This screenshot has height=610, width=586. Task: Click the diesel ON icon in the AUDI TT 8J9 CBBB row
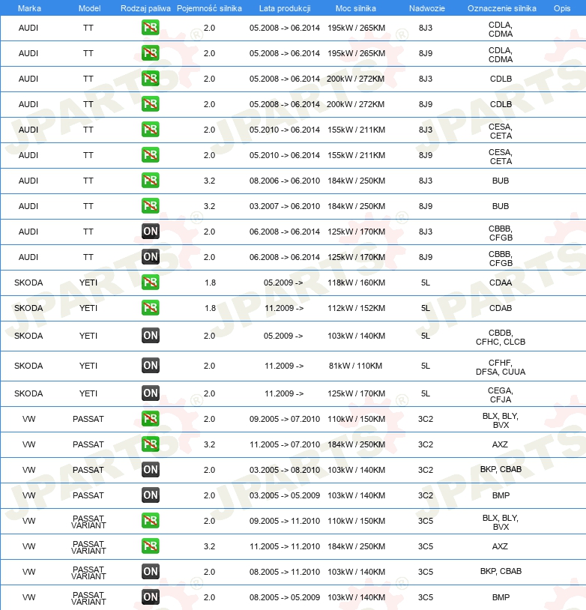[150, 257]
